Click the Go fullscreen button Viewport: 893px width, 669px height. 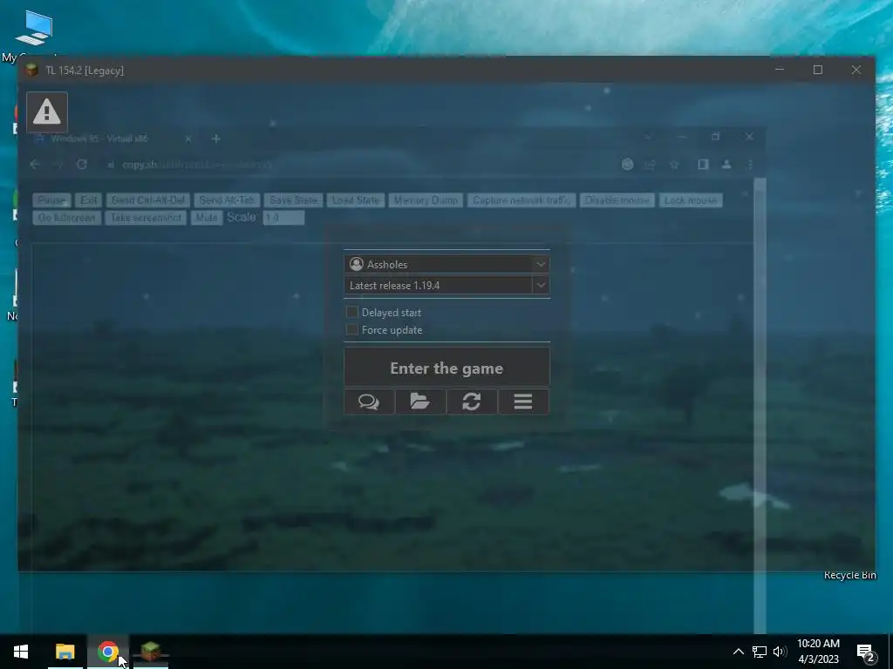click(x=67, y=218)
